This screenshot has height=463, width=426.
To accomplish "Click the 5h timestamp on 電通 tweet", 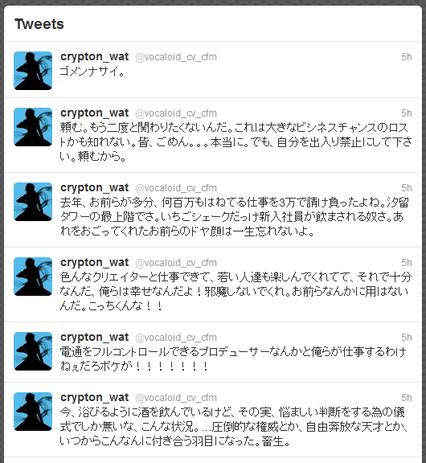I will [x=406, y=338].
